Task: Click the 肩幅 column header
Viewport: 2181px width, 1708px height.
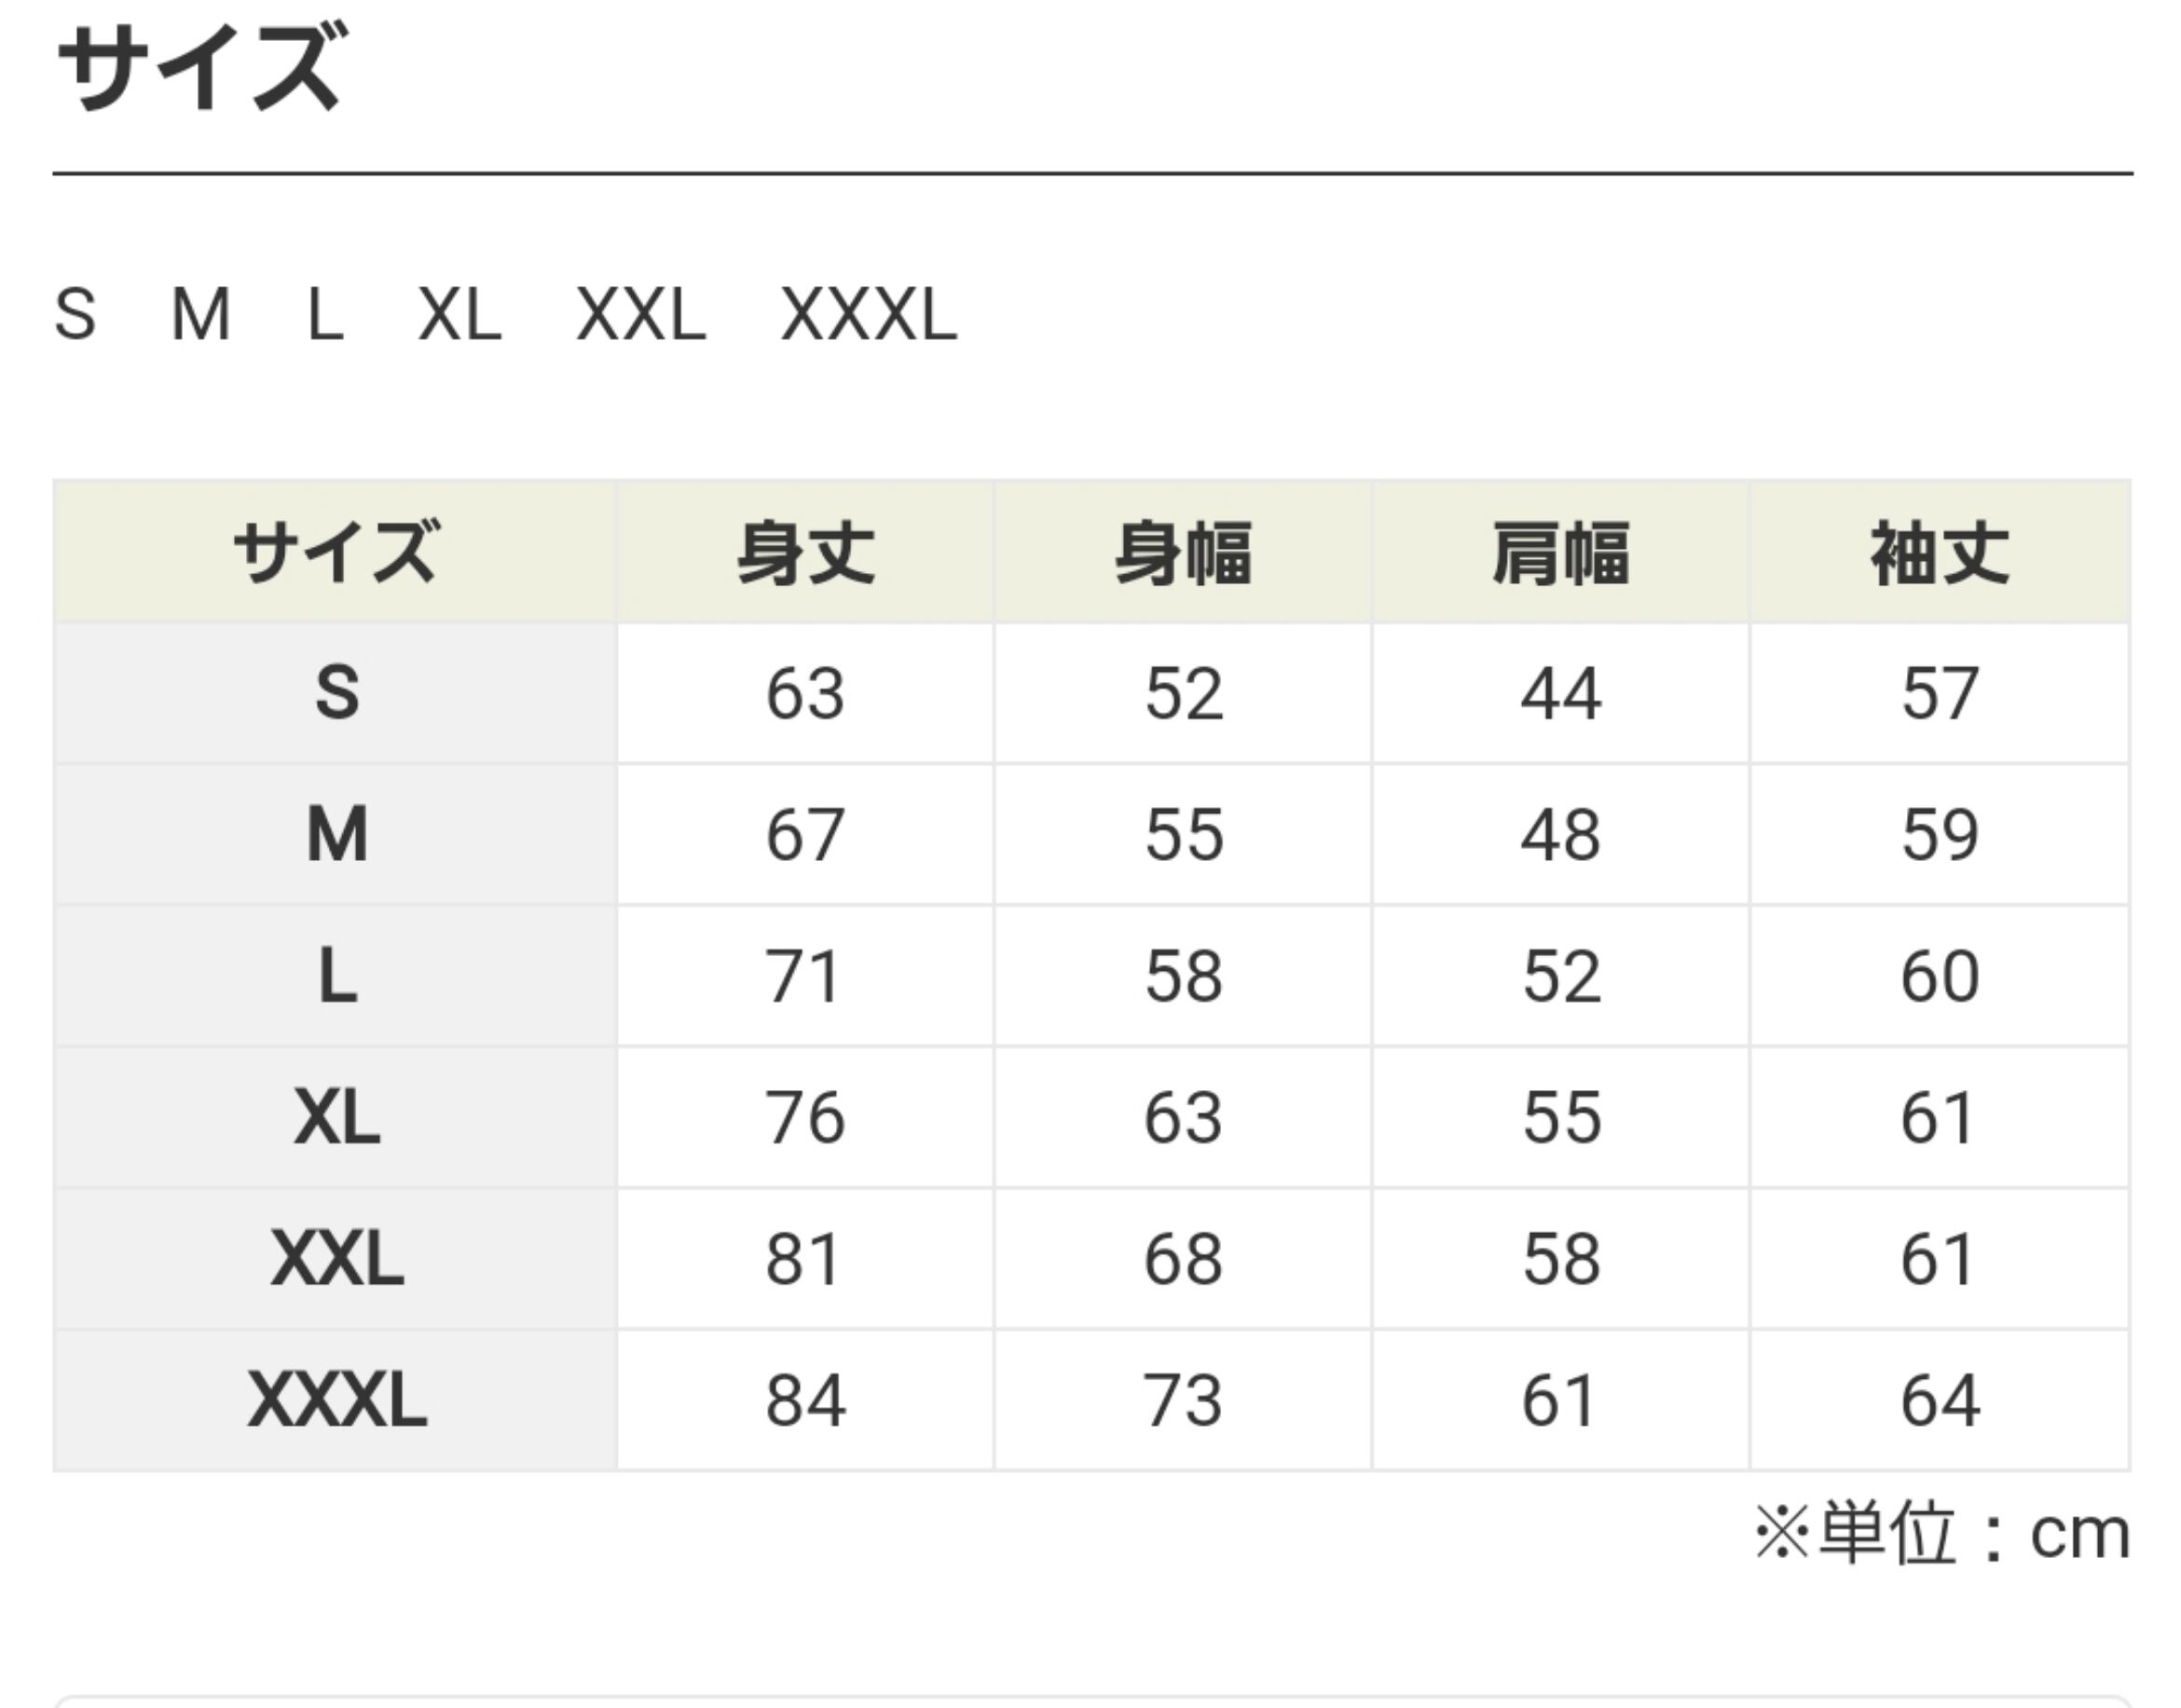Action: coord(1561,553)
